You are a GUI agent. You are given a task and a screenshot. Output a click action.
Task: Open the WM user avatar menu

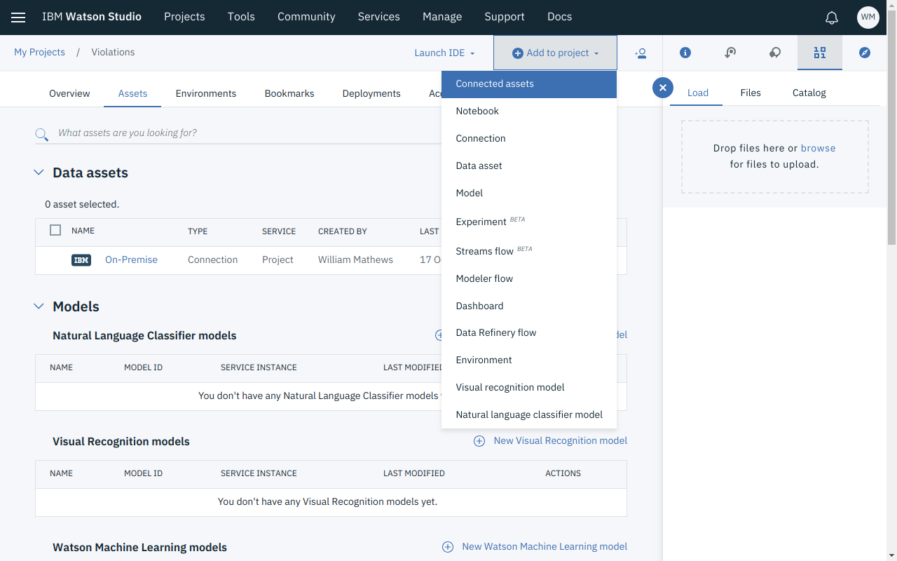[868, 18]
